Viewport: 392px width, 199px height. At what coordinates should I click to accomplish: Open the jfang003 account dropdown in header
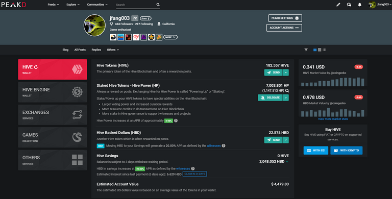point(380,5)
